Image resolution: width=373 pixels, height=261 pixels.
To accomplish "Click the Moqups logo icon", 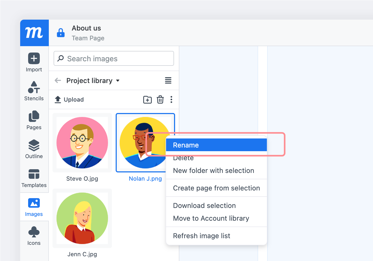I will point(34,33).
